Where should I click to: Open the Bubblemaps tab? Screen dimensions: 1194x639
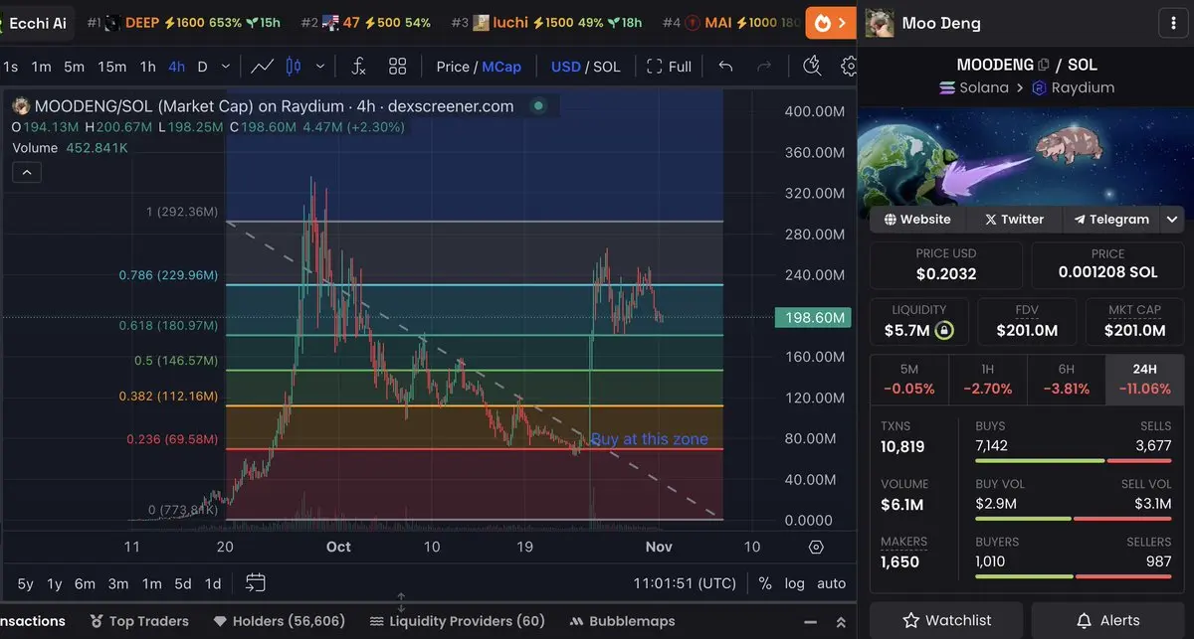coord(622,621)
